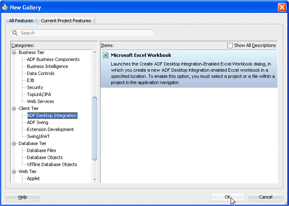Close the New Gallery dialog
The width and height of the screenshot is (289, 206).
[282, 7]
